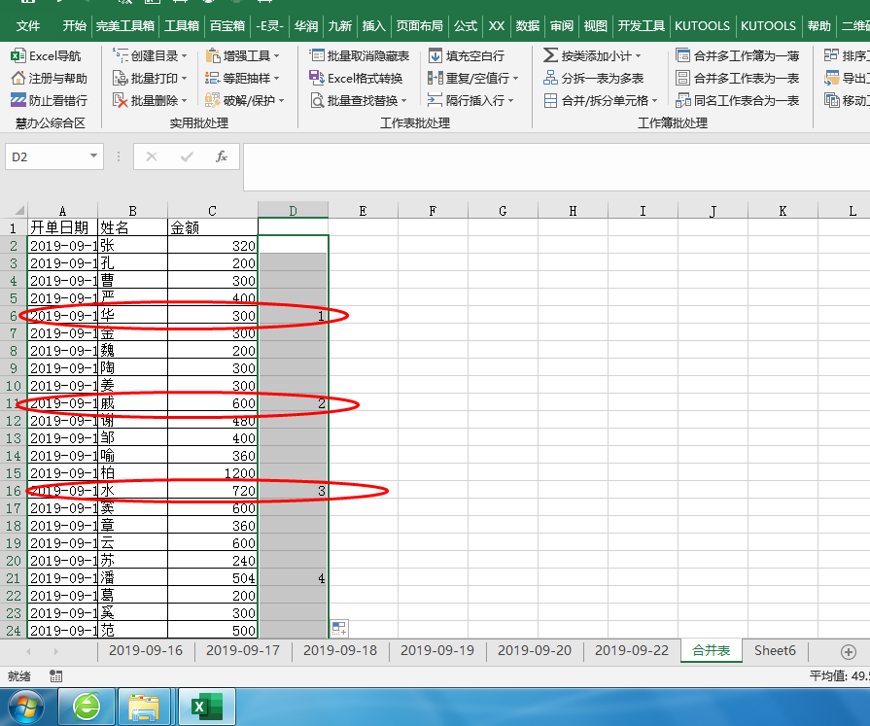Screen dimensions: 870x726
Task: Open the Windows Start button
Action: [x=25, y=708]
